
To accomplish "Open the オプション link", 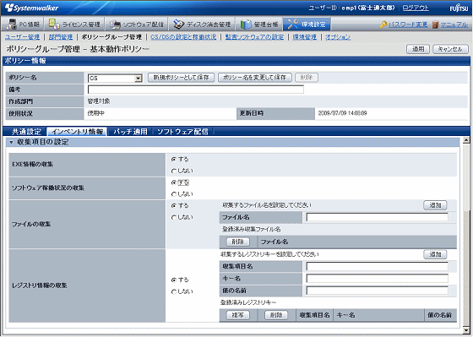I will point(338,37).
